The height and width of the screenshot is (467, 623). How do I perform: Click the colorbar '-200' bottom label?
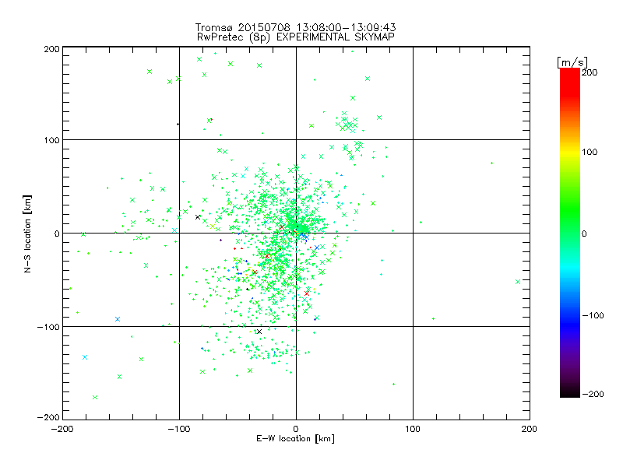pyautogui.click(x=593, y=394)
